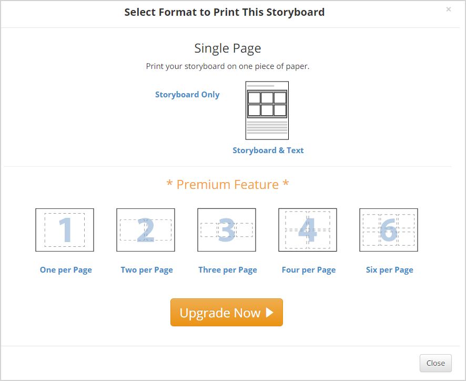This screenshot has height=381, width=466.
Task: Click the One per Page text link
Action: coord(66,270)
